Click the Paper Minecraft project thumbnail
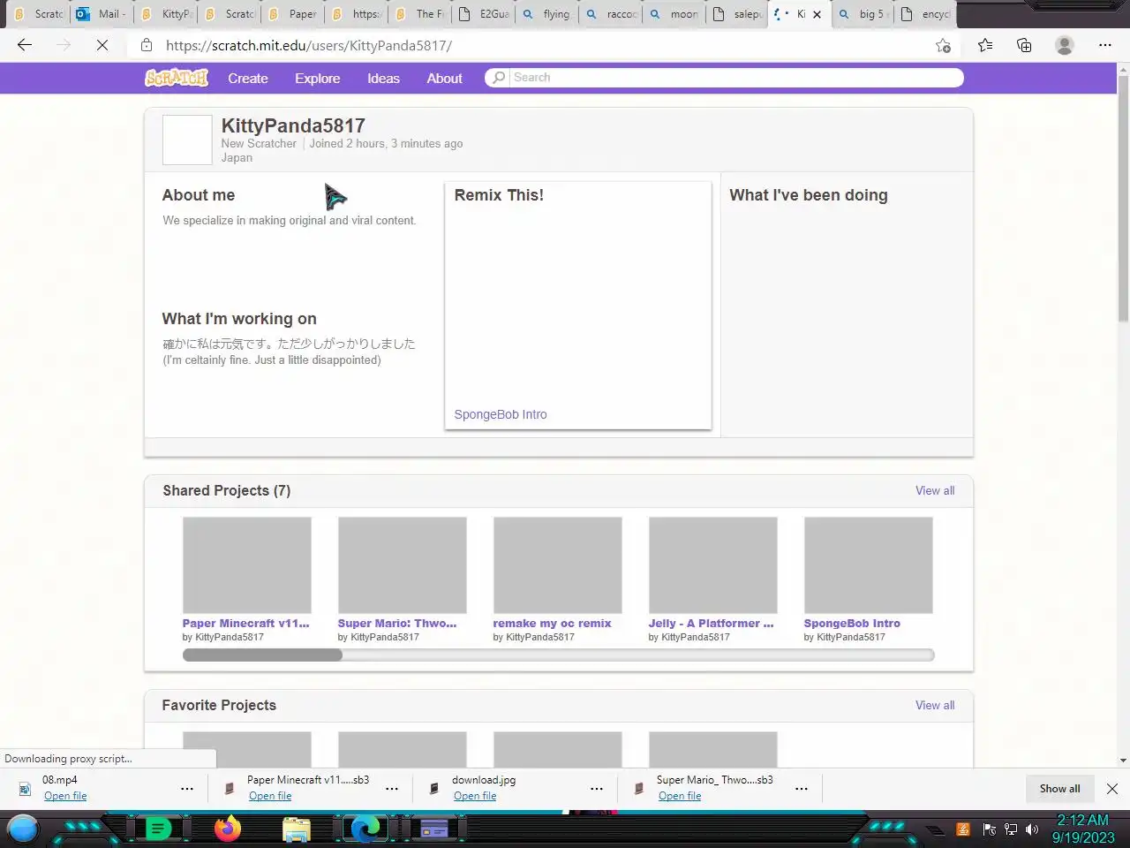Screen dimensions: 1130x848 247,565
